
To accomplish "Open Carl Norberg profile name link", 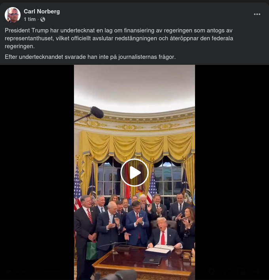I will coord(42,11).
